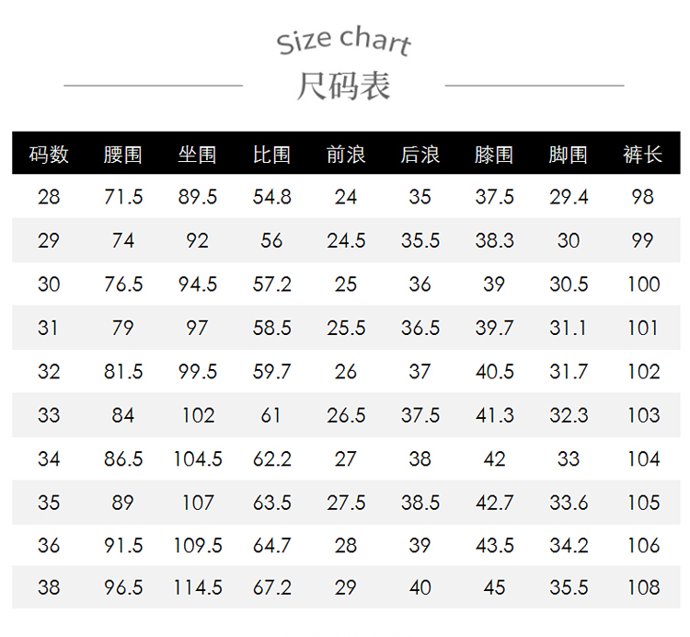Select the 108 pants length cell
This screenshot has width=690, height=637.
point(643,587)
